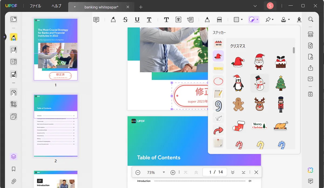This screenshot has width=324, height=188.
Task: Select the text box tool
Action: [x=178, y=19]
